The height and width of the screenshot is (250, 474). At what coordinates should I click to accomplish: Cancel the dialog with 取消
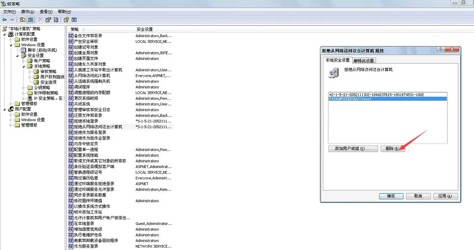[x=418, y=196]
